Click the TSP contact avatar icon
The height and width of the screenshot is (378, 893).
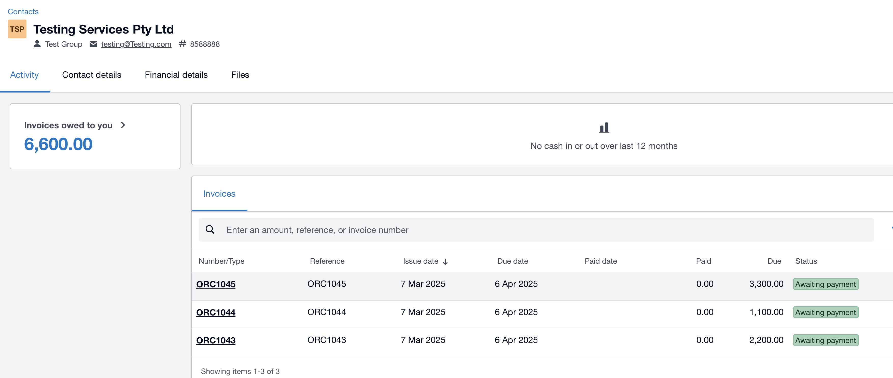(17, 29)
